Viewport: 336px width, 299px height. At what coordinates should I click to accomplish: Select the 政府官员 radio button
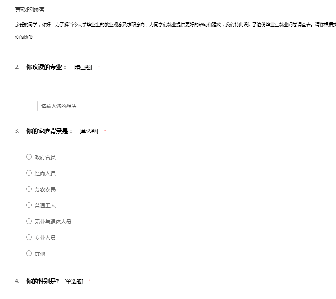[29, 157]
